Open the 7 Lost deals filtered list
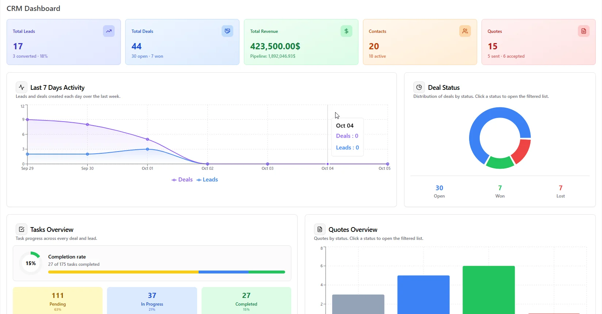 point(560,191)
